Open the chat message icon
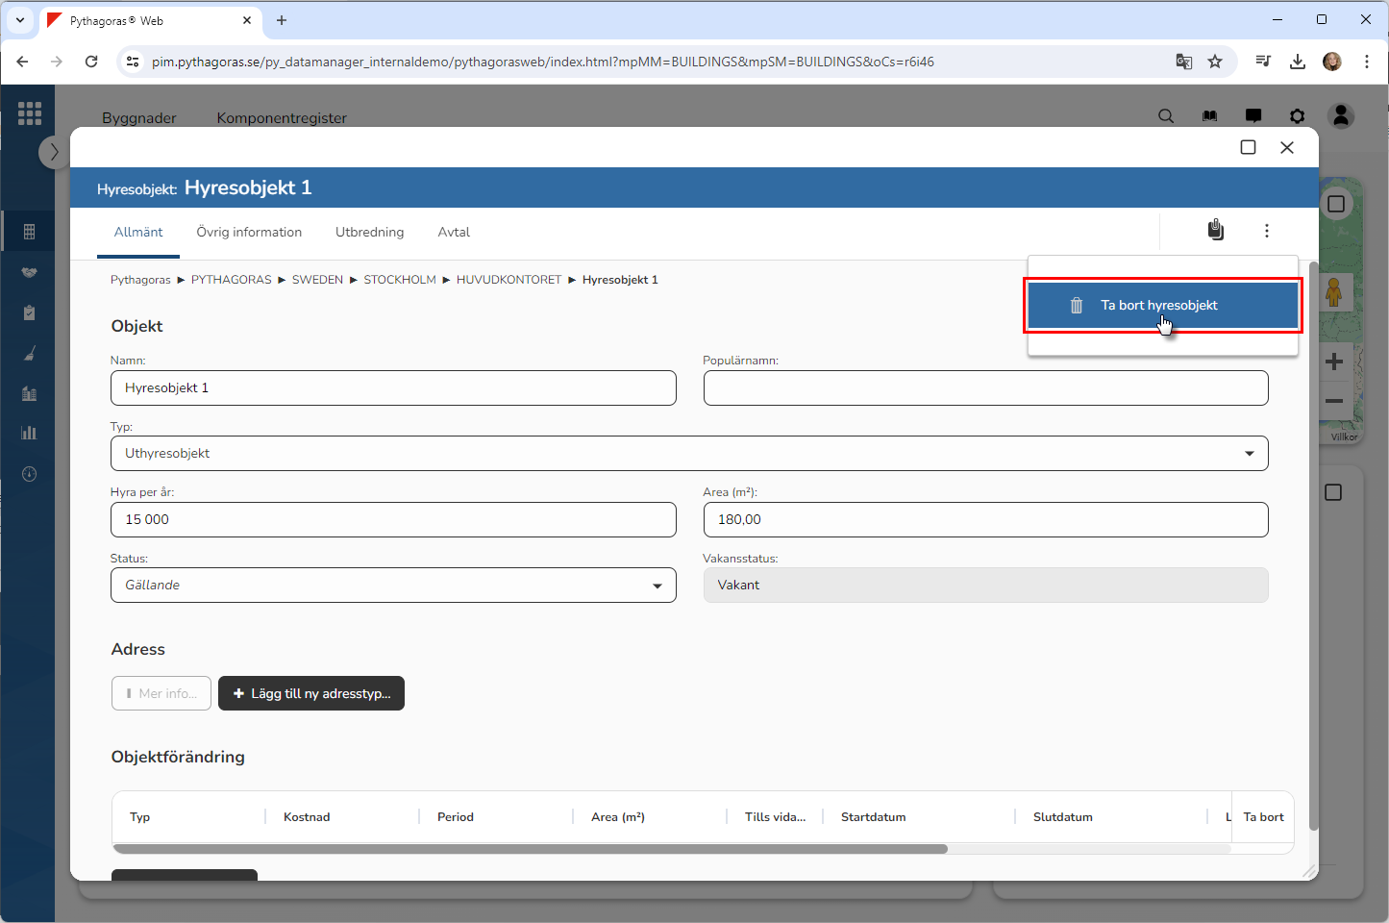1389x923 pixels. point(1253,116)
